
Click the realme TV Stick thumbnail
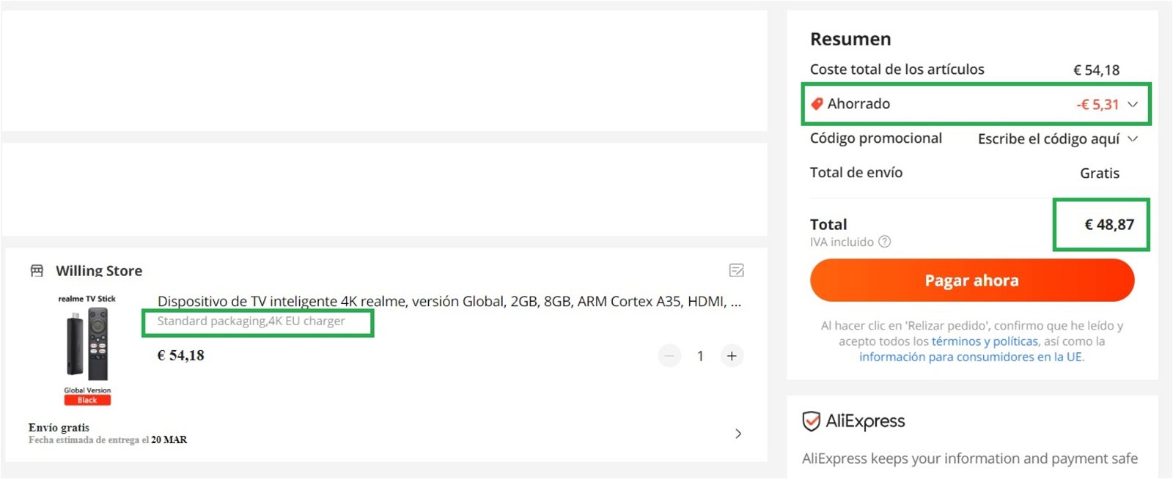tap(87, 350)
